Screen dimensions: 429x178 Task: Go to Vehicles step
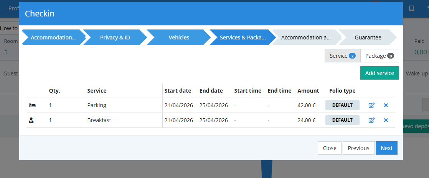[x=179, y=38]
